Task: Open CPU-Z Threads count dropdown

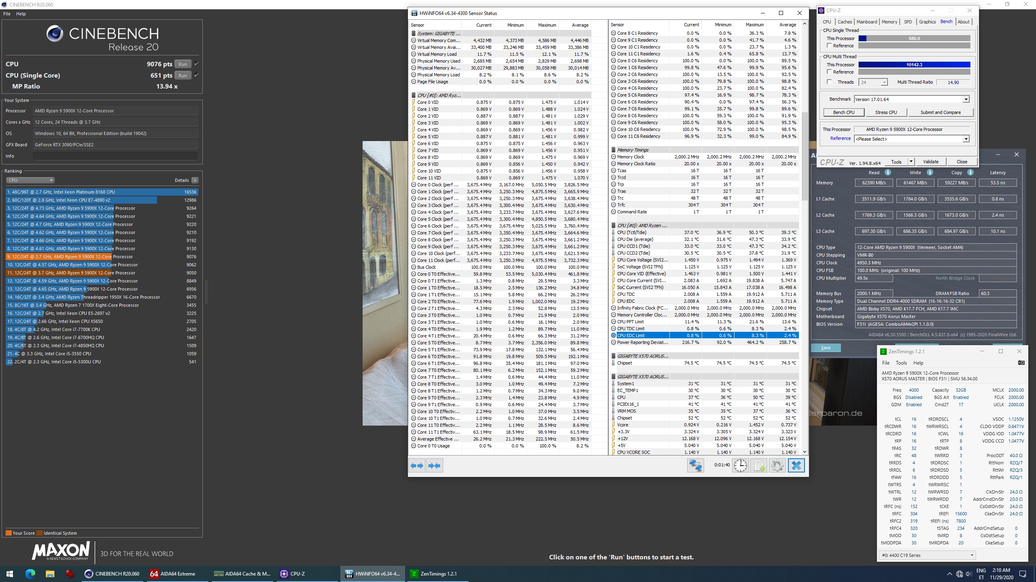Action: [x=884, y=82]
